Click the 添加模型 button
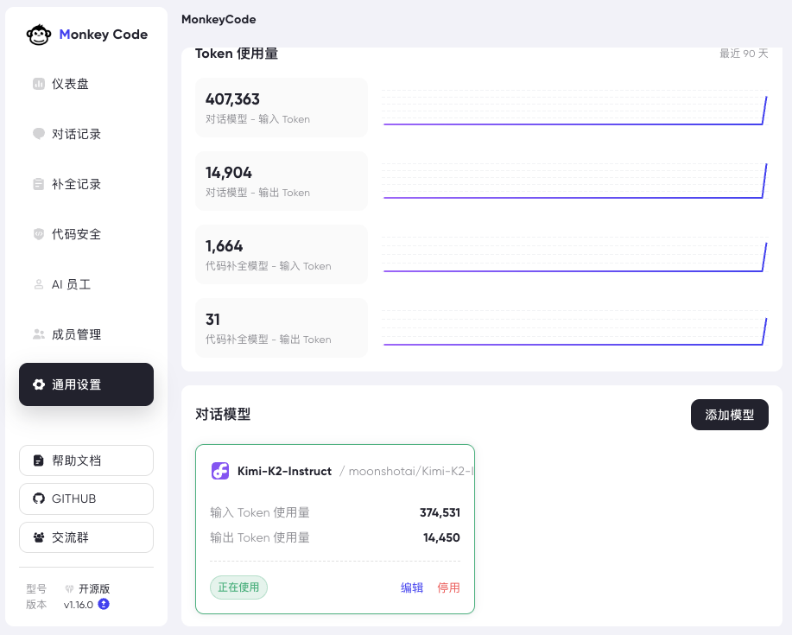The width and height of the screenshot is (792, 635). tap(729, 415)
